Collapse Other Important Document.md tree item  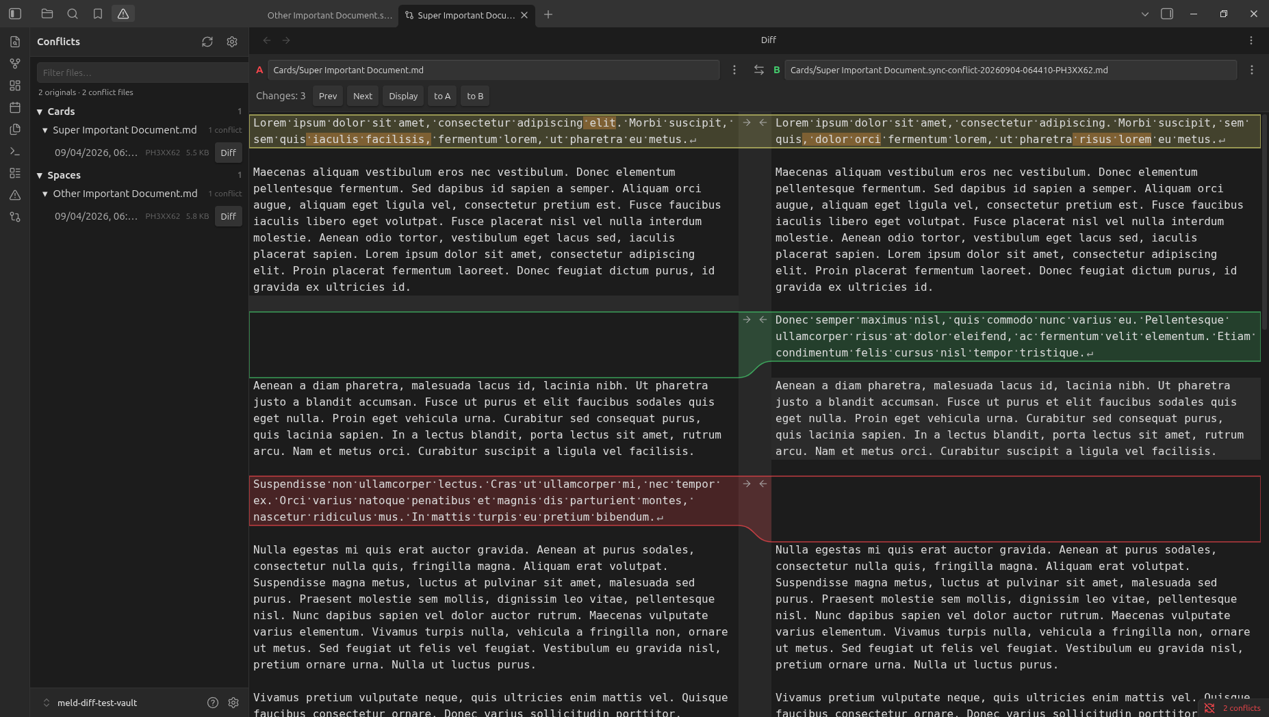point(45,194)
